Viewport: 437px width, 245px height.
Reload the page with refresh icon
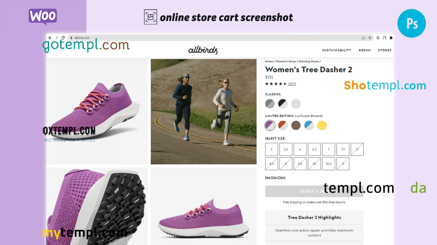pyautogui.click(x=63, y=38)
